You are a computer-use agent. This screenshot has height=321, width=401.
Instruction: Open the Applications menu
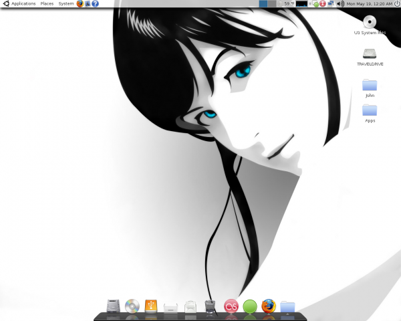tap(23, 3)
